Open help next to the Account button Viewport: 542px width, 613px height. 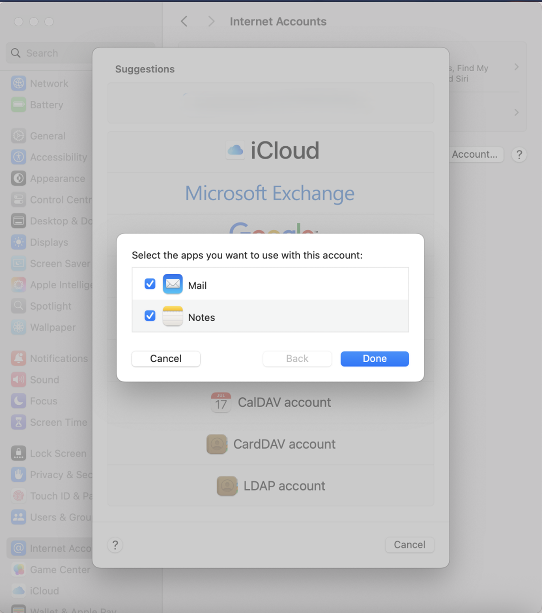519,154
